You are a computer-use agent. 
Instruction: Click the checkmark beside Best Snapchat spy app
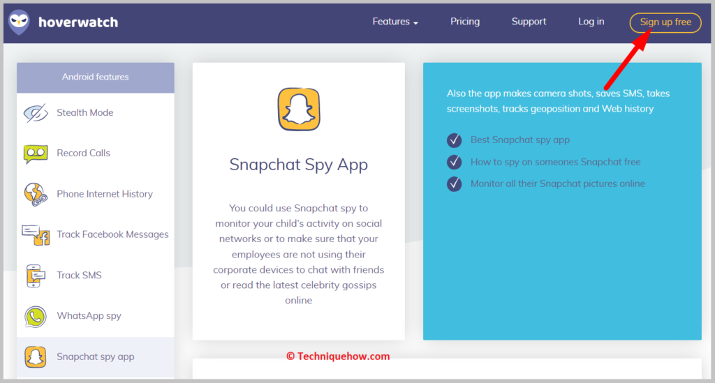point(454,140)
